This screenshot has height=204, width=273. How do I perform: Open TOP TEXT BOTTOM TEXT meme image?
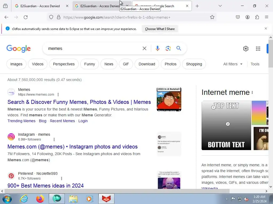tap(226, 125)
